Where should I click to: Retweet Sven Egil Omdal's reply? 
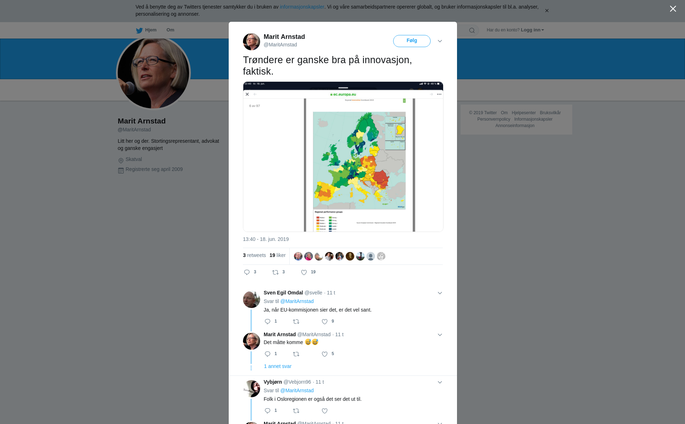coord(296,322)
